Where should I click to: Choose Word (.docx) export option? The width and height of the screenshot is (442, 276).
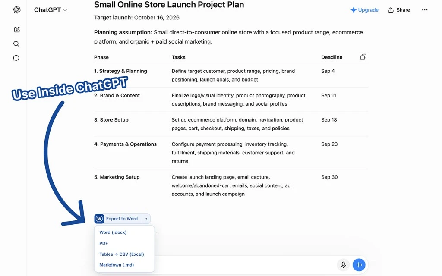coord(113,232)
